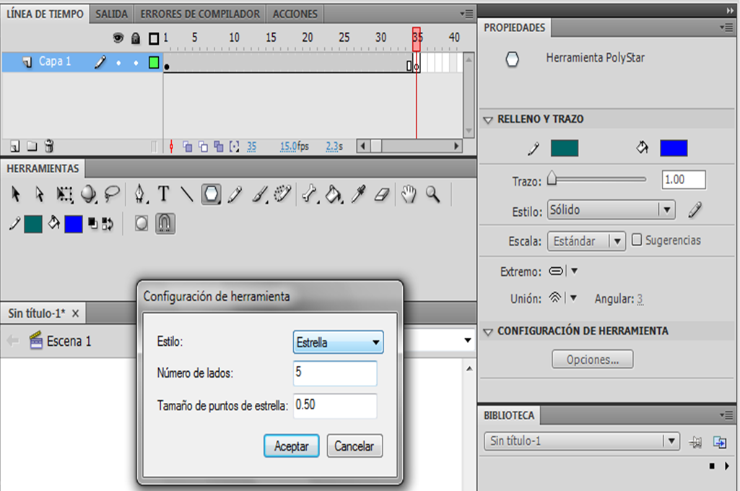This screenshot has height=491, width=740.
Task: Click the Aceptar button
Action: 292,446
